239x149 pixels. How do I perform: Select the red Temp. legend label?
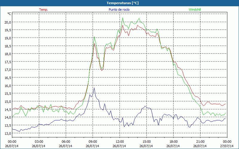(44, 10)
